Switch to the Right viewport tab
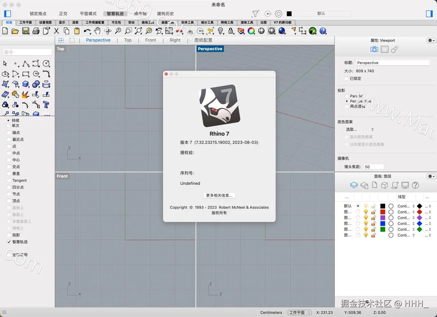The image size is (437, 317). pyautogui.click(x=175, y=40)
